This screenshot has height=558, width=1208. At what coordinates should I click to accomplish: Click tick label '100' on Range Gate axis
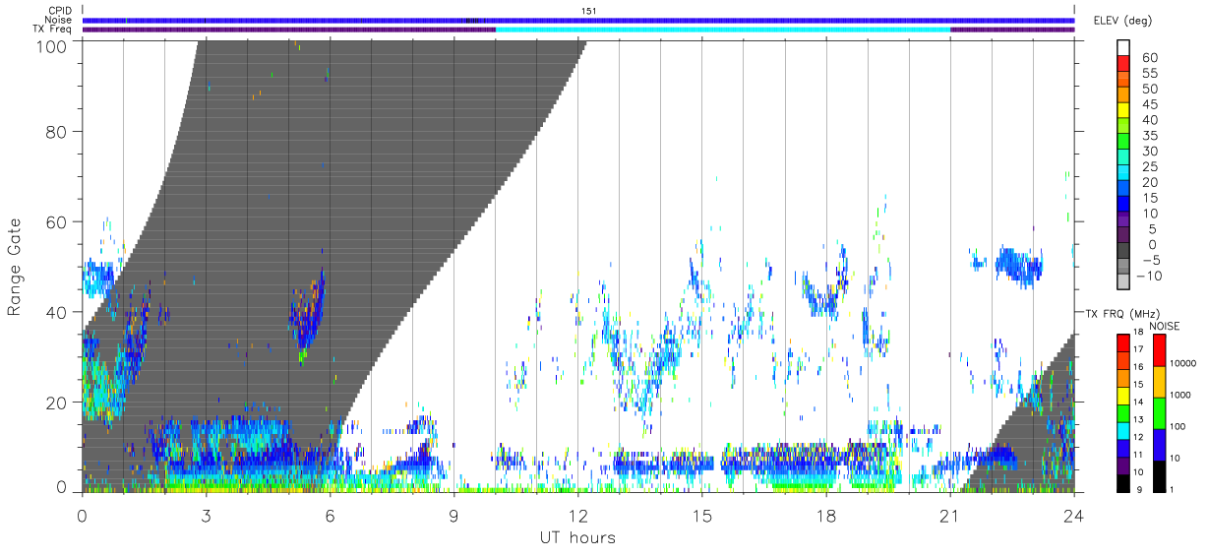(52, 45)
